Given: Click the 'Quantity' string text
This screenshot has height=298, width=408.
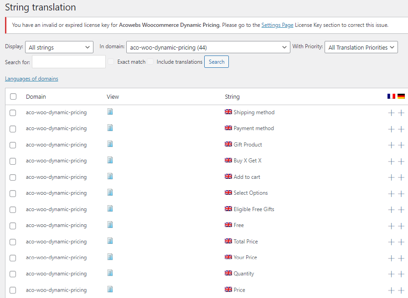Looking at the screenshot, I should pos(243,273).
